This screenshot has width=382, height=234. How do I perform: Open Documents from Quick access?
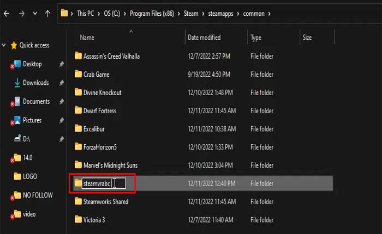click(37, 102)
